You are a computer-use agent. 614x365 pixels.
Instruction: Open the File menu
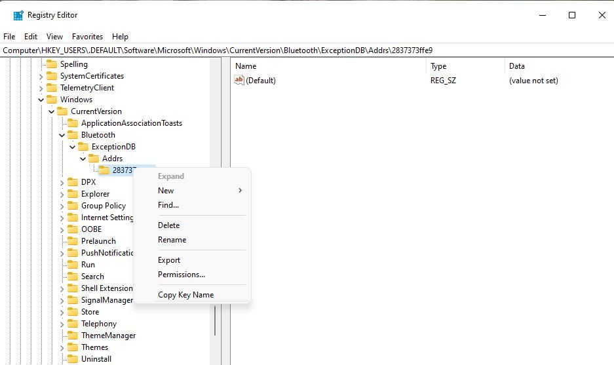coord(9,37)
